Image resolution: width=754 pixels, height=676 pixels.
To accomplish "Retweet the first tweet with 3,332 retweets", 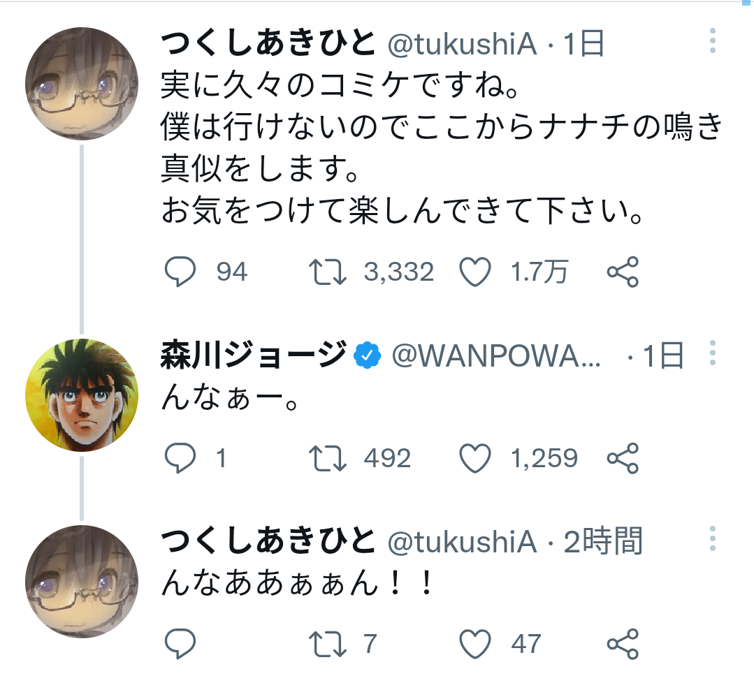I will [x=328, y=272].
